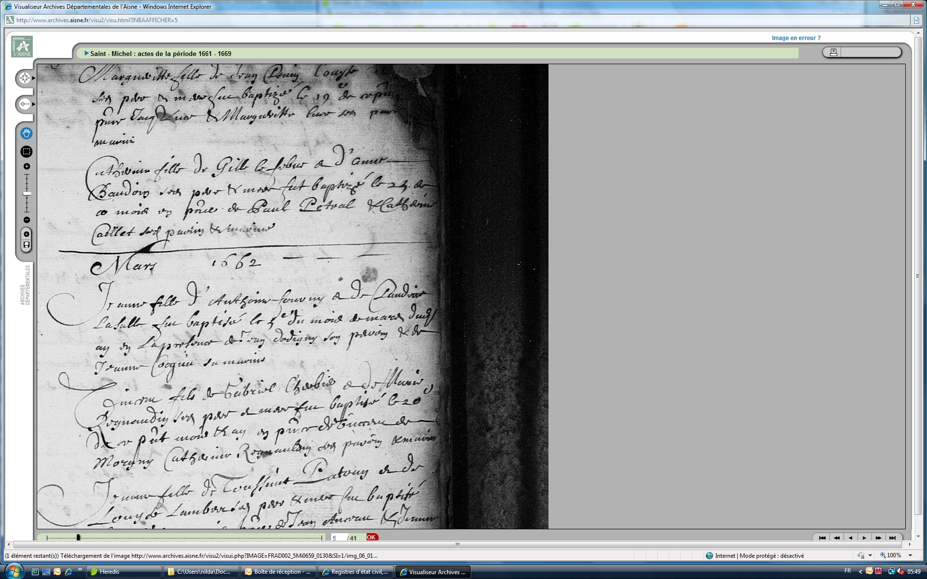The image size is (927, 579).
Task: Open the compass navigation panel
Action: (x=25, y=78)
